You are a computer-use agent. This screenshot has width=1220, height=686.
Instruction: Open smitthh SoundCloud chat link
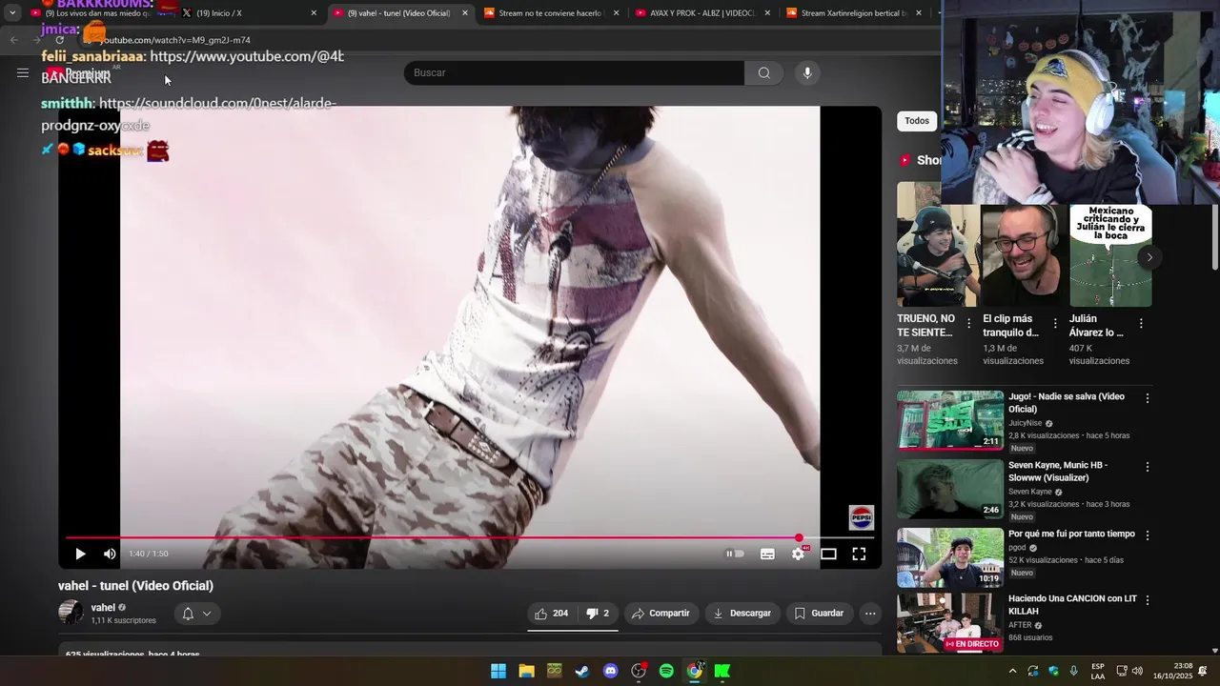point(189,114)
